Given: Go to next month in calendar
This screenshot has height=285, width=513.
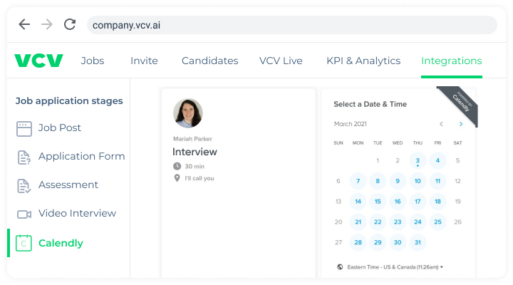Looking at the screenshot, I should tap(461, 124).
